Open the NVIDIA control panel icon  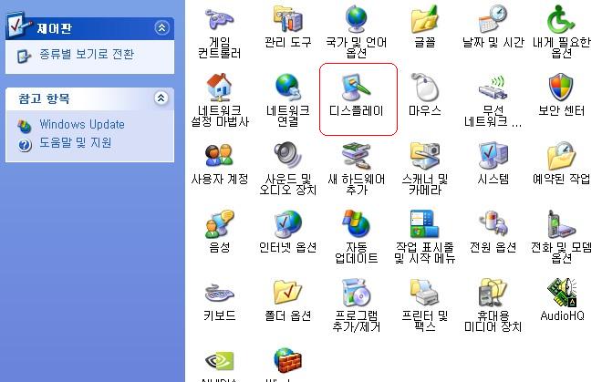(219, 361)
